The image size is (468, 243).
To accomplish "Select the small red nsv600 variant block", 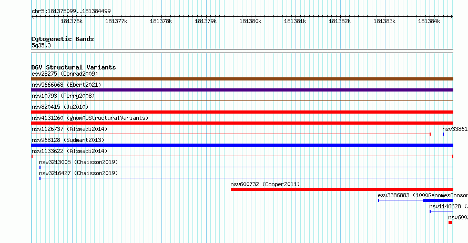I will click(x=451, y=222).
